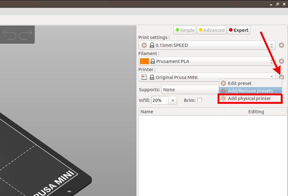
Task: Select Add physical printer menu entry
Action: click(250, 98)
